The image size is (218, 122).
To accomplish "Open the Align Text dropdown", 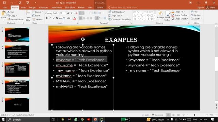I will coord(115,16).
